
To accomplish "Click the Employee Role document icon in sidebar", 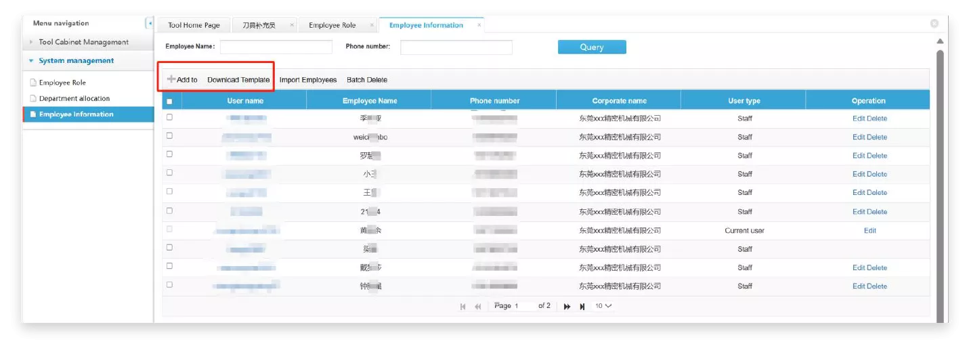I will (x=33, y=83).
